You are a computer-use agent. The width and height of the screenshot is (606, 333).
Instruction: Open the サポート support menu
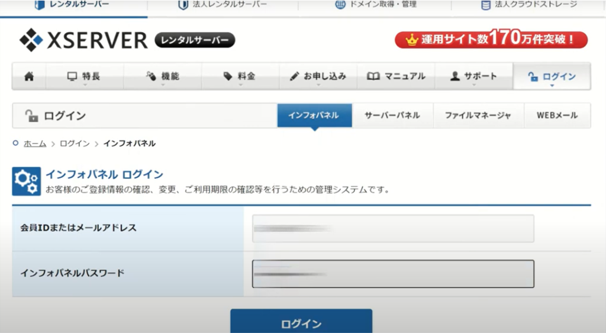(x=474, y=76)
